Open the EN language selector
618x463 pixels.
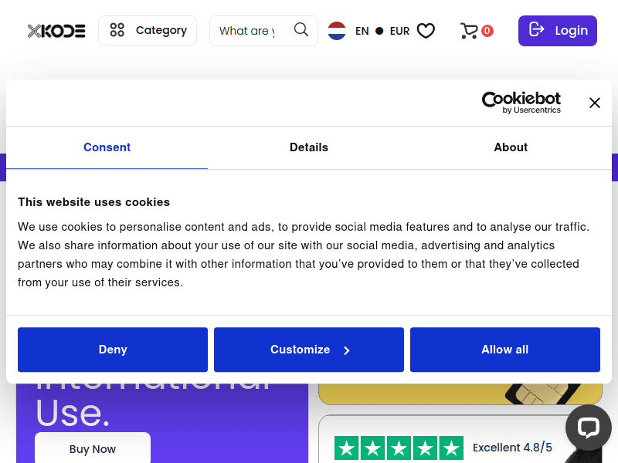click(362, 31)
